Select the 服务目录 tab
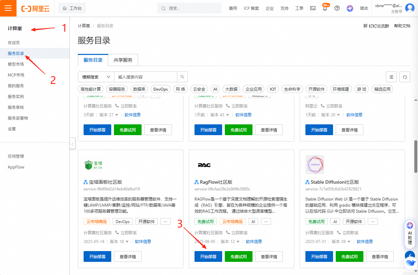This screenshot has width=418, height=275. pos(93,60)
